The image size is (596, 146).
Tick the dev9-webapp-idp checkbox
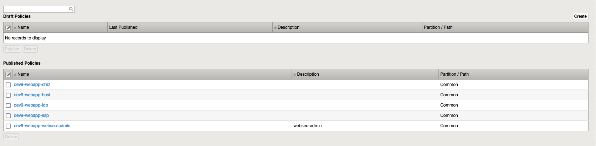click(x=8, y=106)
